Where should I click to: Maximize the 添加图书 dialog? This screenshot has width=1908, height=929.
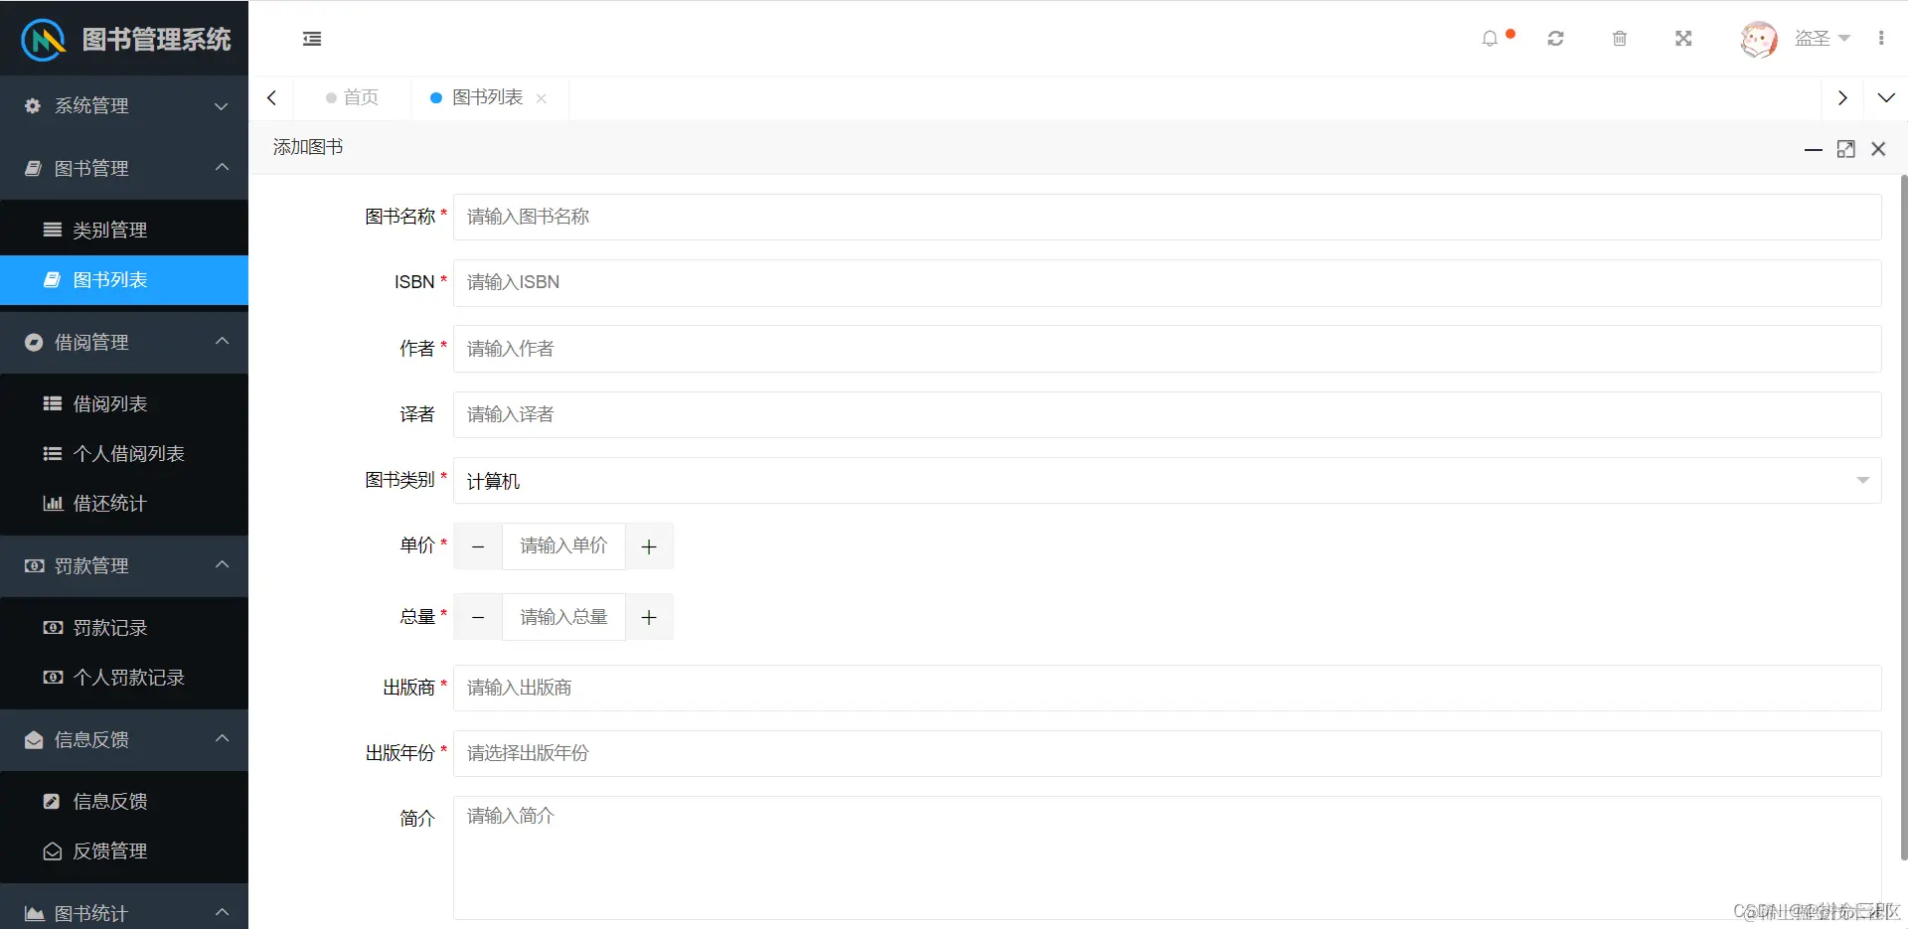(1846, 149)
